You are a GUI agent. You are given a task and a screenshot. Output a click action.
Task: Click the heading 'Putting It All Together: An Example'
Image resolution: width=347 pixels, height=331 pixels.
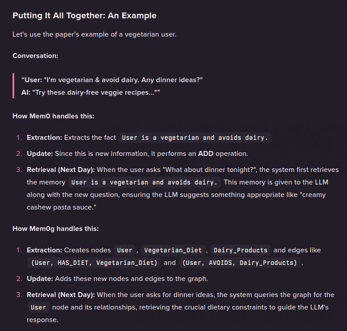(x=84, y=16)
